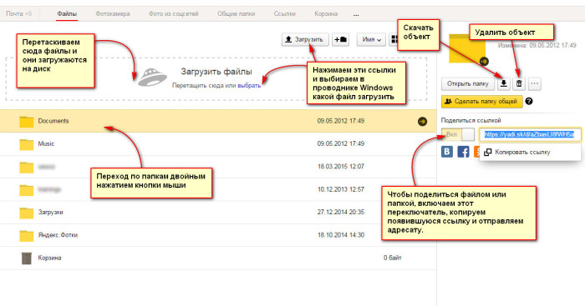The height and width of the screenshot is (306, 585).
Task: Open the overflow tabs ellipsis menu
Action: (x=356, y=14)
